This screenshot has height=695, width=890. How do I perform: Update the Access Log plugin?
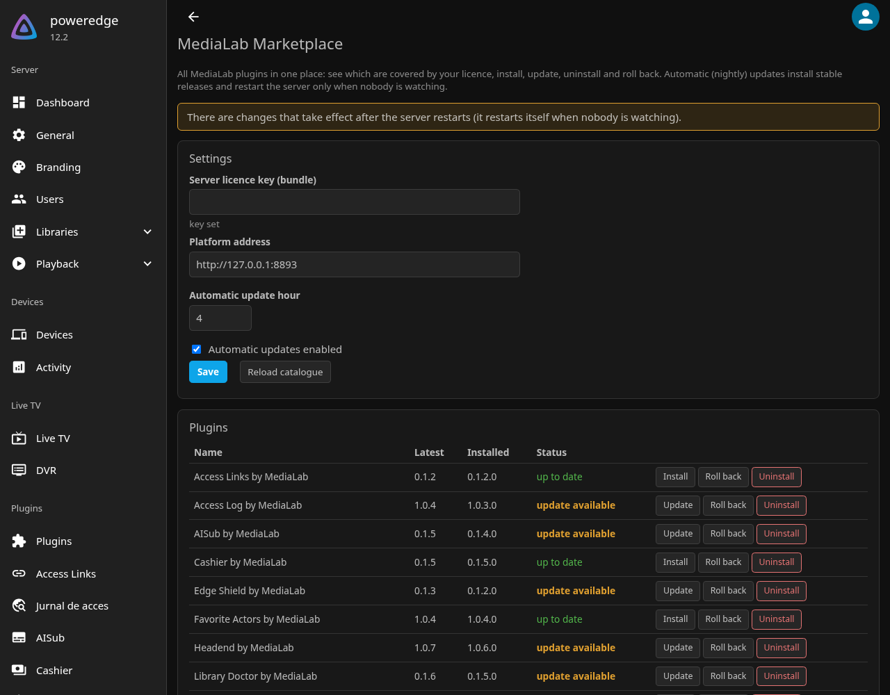678,505
